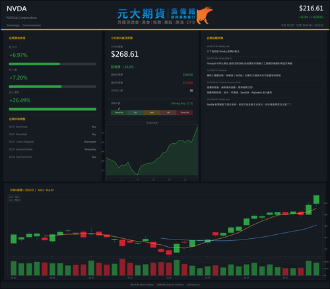Click the rating checkmark above Strong Buy
Screen dimensions: 330x289
119,108
